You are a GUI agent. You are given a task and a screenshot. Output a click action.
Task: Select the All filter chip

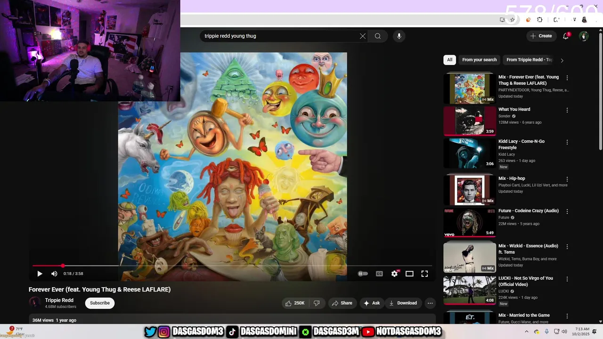[449, 60]
